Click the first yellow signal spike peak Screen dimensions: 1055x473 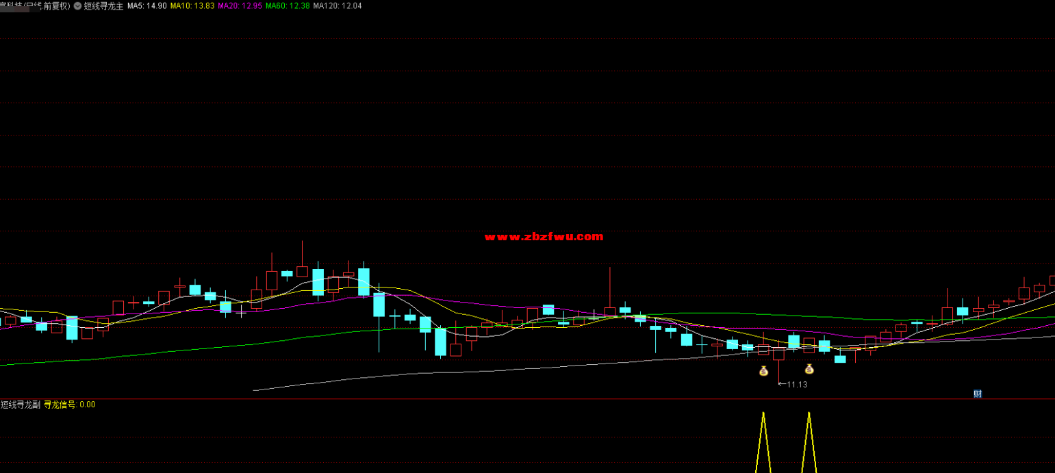[763, 413]
